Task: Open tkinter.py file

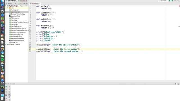Action: coord(14,42)
